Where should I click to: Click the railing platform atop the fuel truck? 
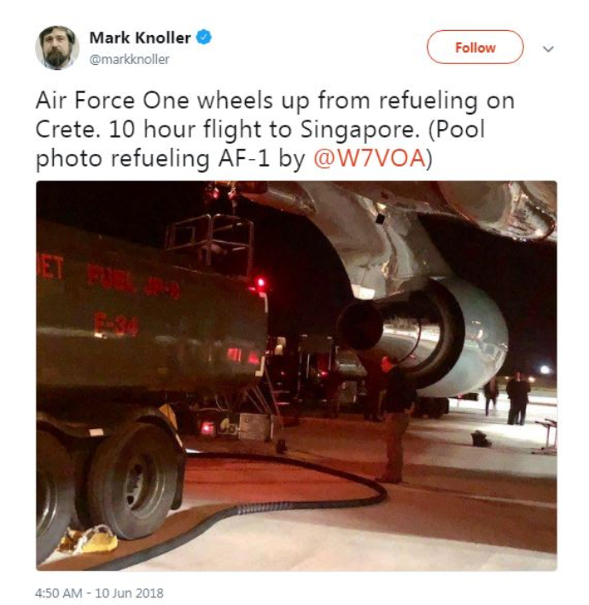point(210,243)
